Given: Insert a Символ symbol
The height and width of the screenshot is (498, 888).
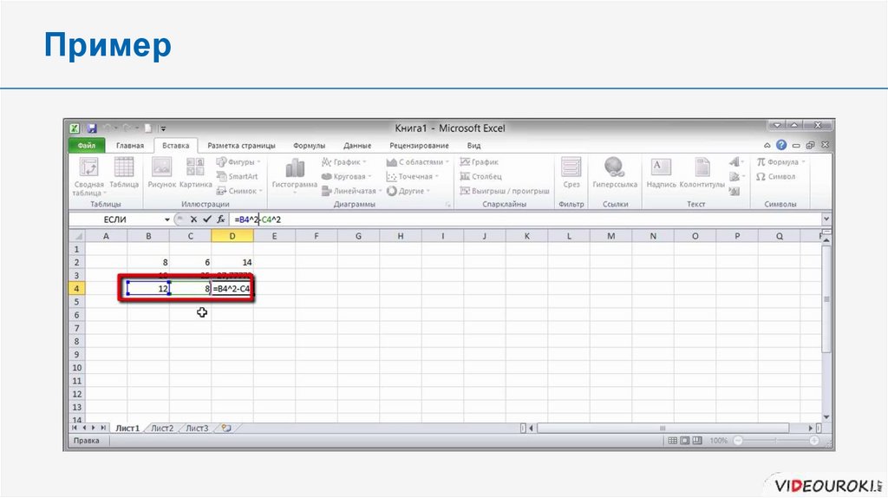Looking at the screenshot, I should (x=776, y=177).
